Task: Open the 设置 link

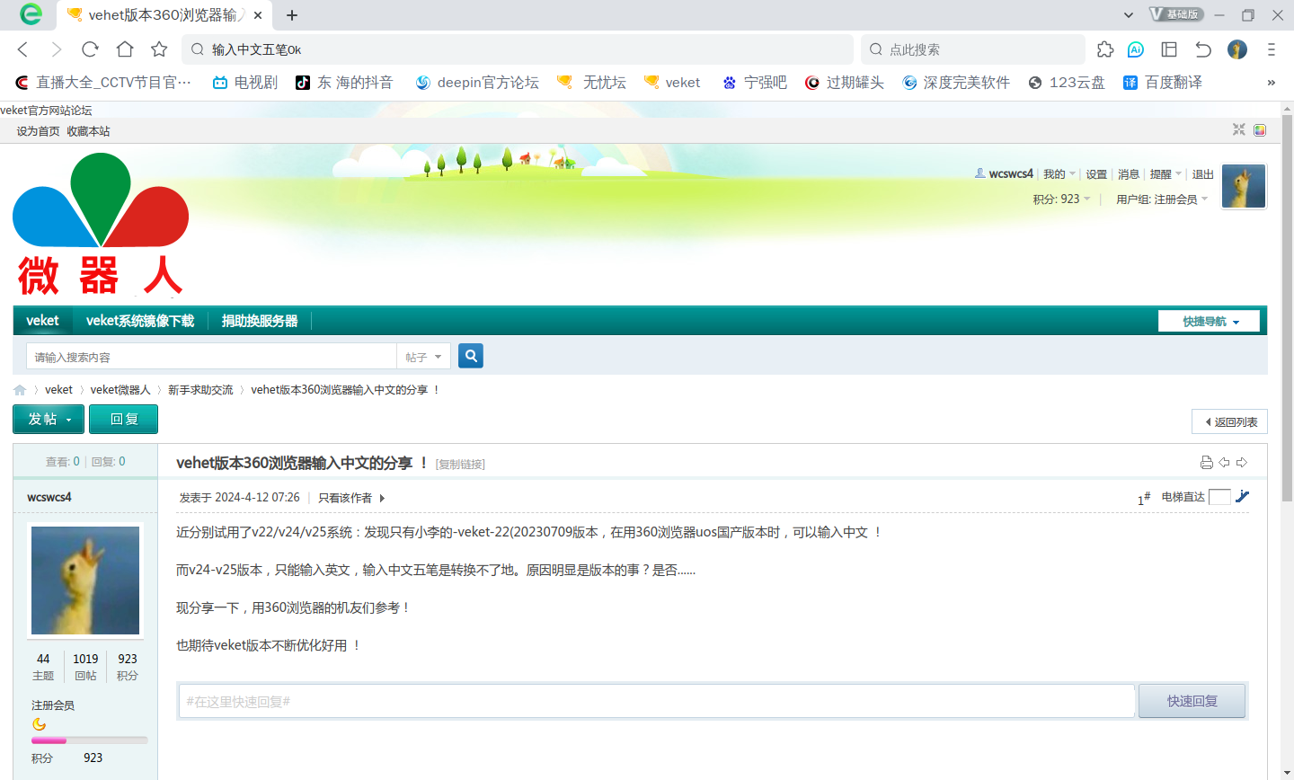Action: (1096, 174)
